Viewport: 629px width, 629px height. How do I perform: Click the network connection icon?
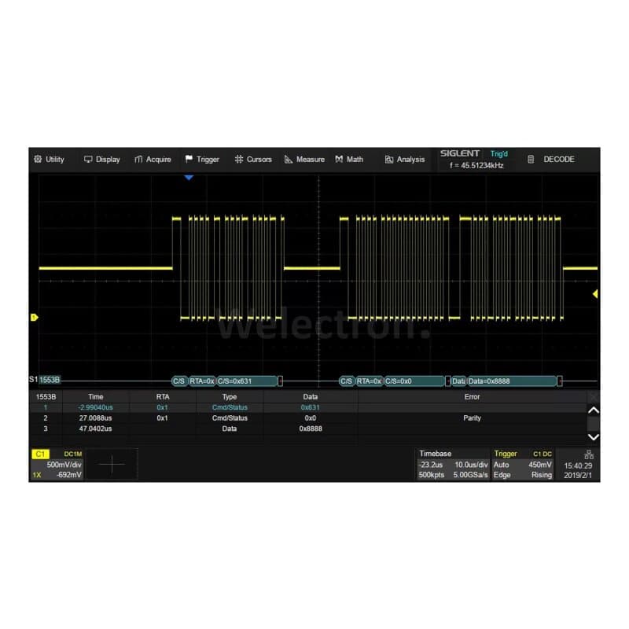point(589,454)
